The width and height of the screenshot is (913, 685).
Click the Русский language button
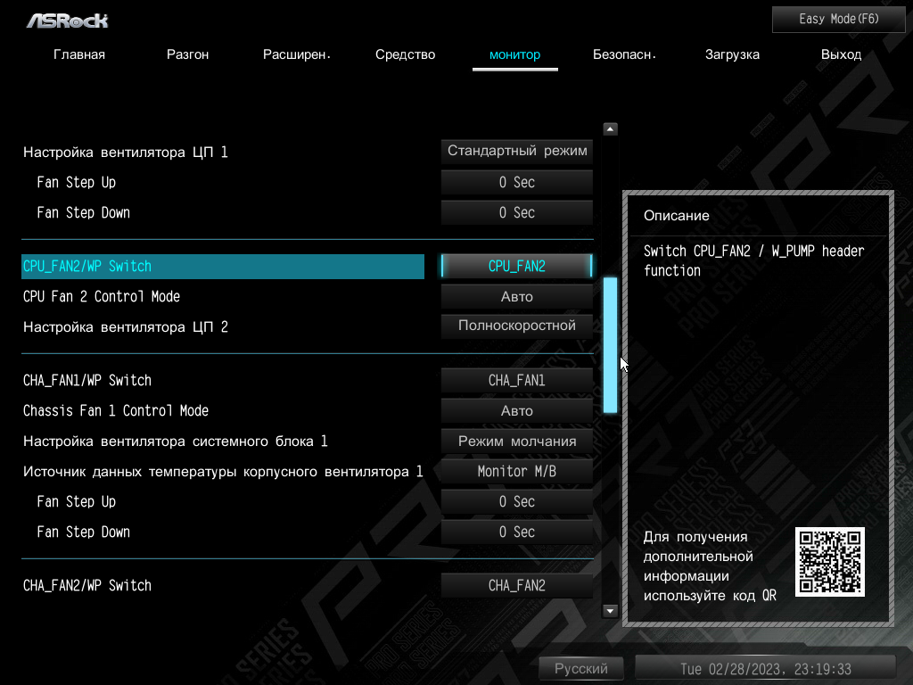click(580, 668)
